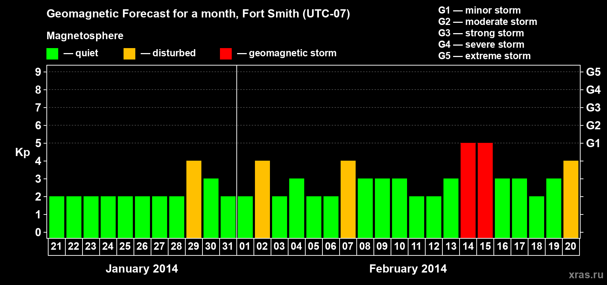Click the orange disturbed legend swatch
607x285 pixels.
(129, 54)
